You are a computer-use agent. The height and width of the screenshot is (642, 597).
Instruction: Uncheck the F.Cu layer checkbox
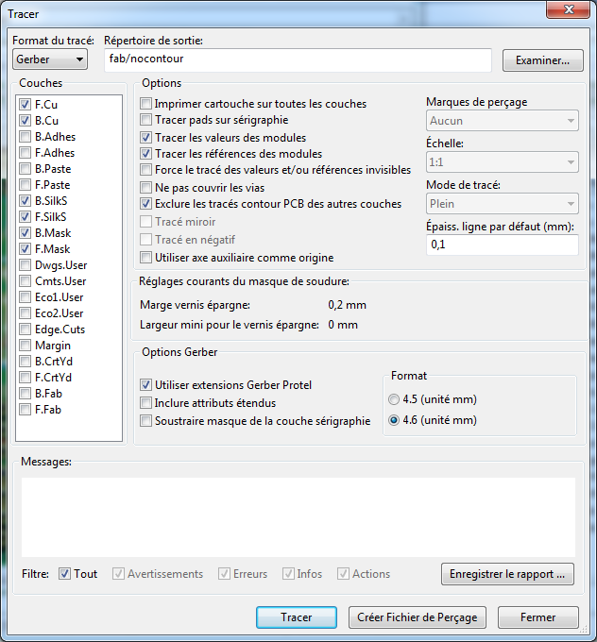point(25,104)
